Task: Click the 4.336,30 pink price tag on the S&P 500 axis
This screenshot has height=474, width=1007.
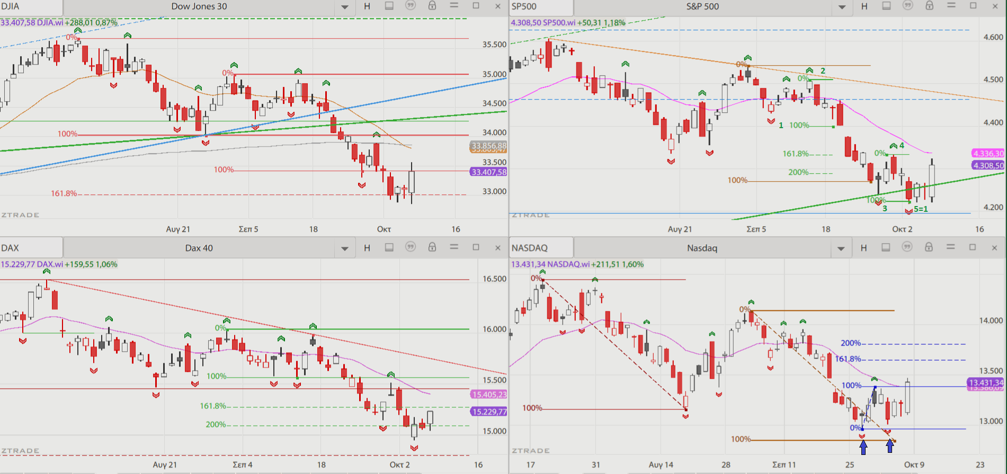Action: pos(988,153)
